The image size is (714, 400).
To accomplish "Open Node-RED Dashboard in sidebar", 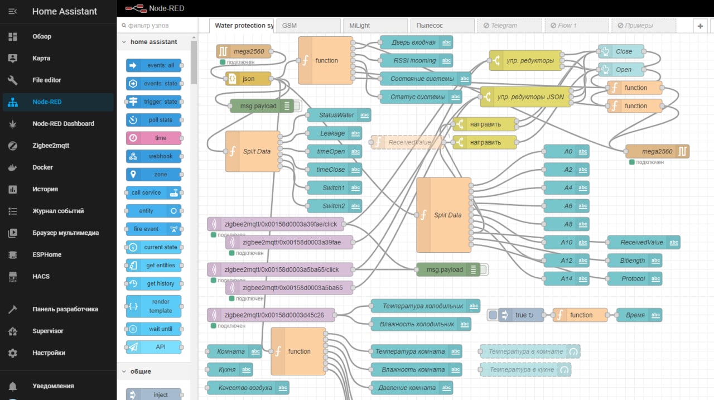I will (x=58, y=123).
